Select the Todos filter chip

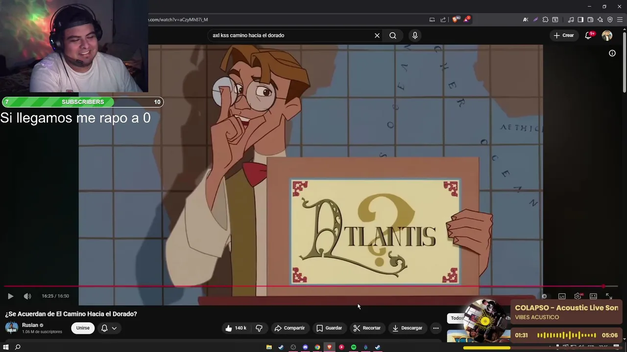457,318
